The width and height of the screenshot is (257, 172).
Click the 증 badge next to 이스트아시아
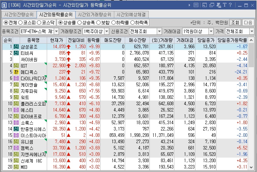pos(16,135)
